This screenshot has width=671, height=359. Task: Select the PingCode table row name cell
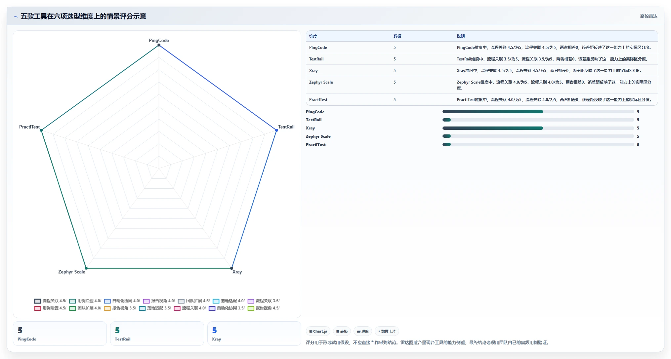[x=318, y=48]
